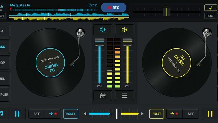218x123 pixels.
Task: Touch the left blue DJ Music vinyl record
Action: pyautogui.click(x=50, y=63)
